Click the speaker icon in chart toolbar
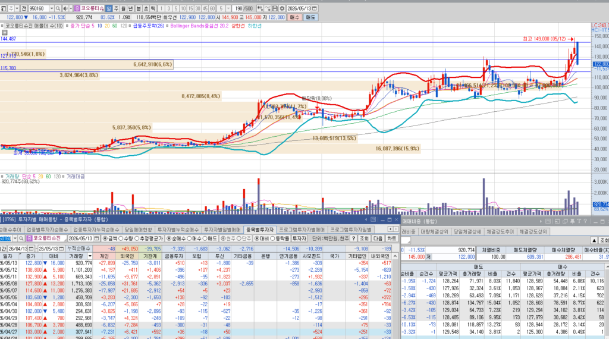 click(x=65, y=8)
